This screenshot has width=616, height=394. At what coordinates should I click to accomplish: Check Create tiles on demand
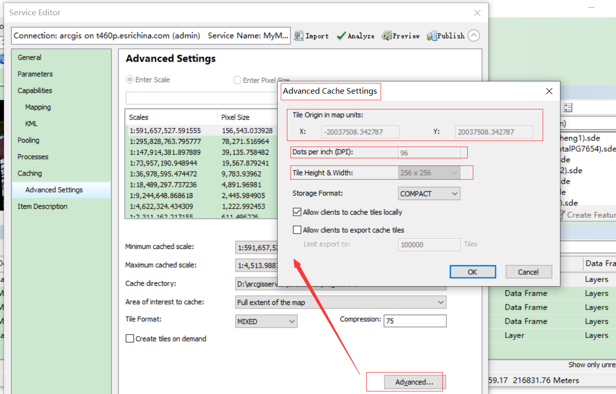[x=130, y=339]
